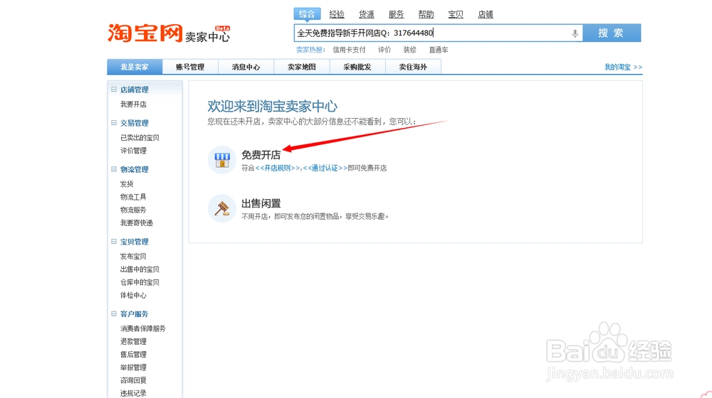Select the 经验 search tab
The width and height of the screenshot is (712, 398).
[x=337, y=14]
